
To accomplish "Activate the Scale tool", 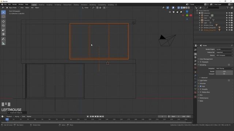I will tap(3, 30).
